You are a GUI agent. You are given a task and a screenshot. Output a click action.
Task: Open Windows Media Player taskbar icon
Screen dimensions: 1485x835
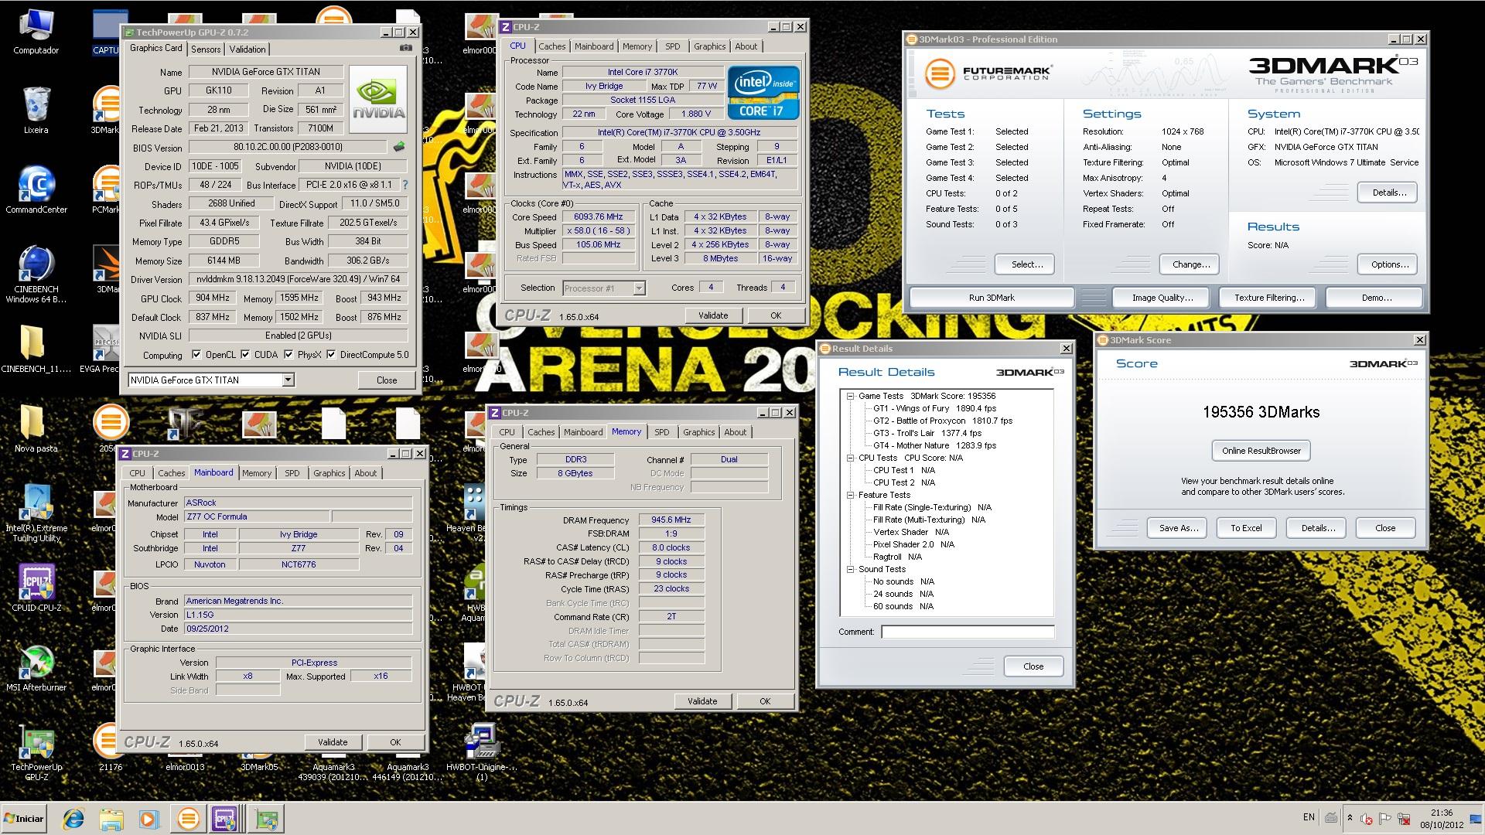click(149, 819)
